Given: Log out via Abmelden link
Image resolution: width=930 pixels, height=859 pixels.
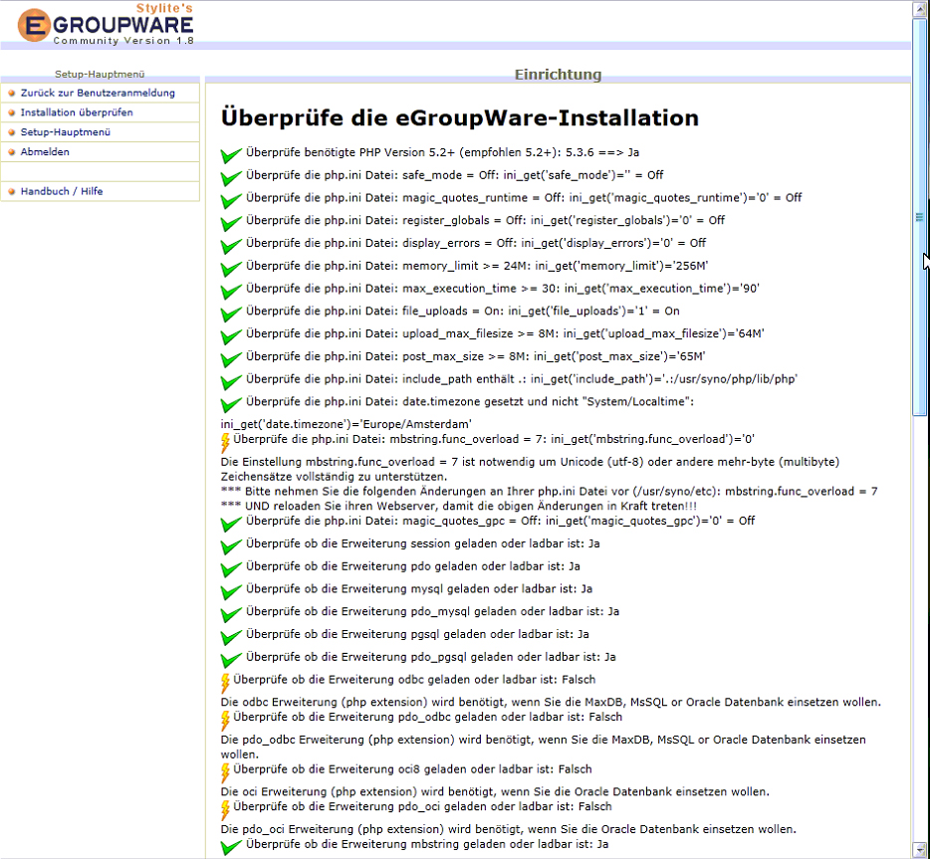Looking at the screenshot, I should 45,152.
